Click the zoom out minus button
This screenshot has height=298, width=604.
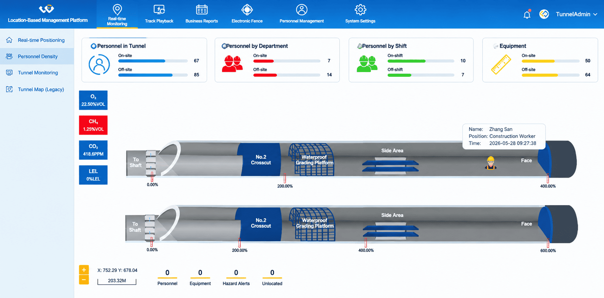pos(84,280)
